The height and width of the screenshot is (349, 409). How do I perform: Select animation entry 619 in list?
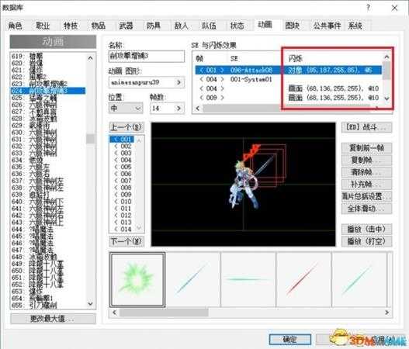(x=48, y=56)
